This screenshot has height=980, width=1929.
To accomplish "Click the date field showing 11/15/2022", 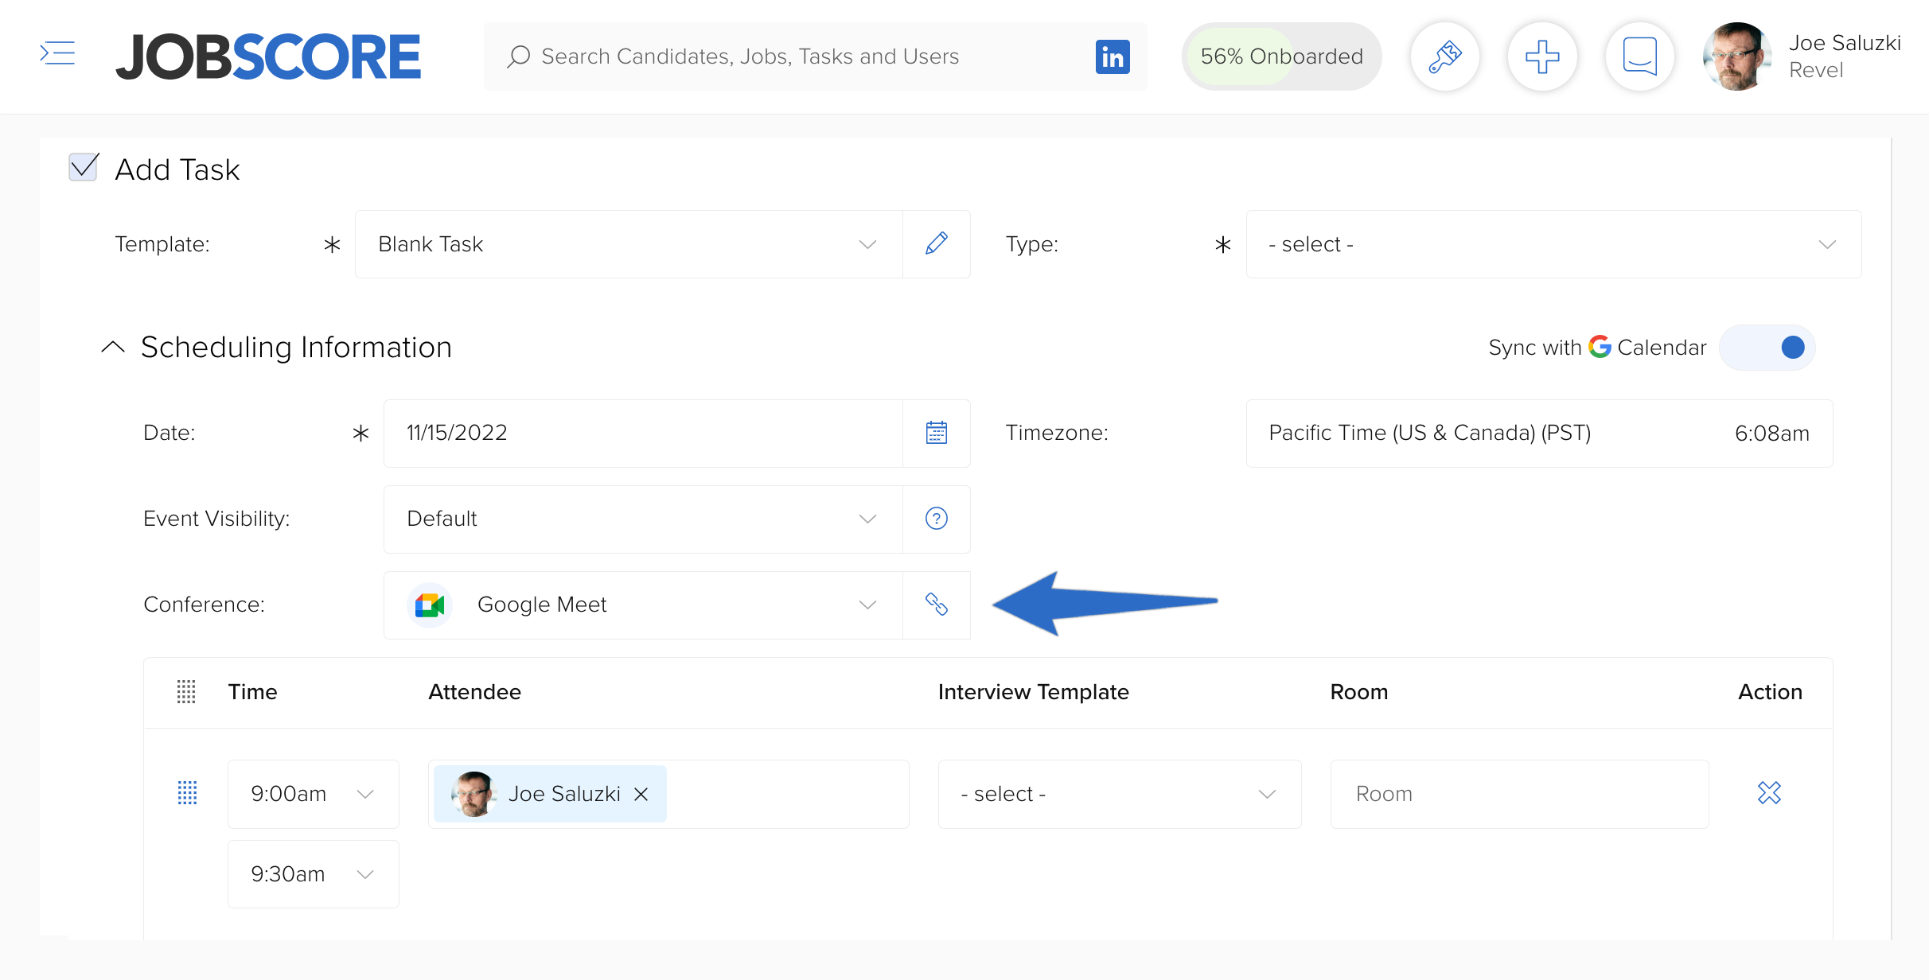I will click(643, 433).
